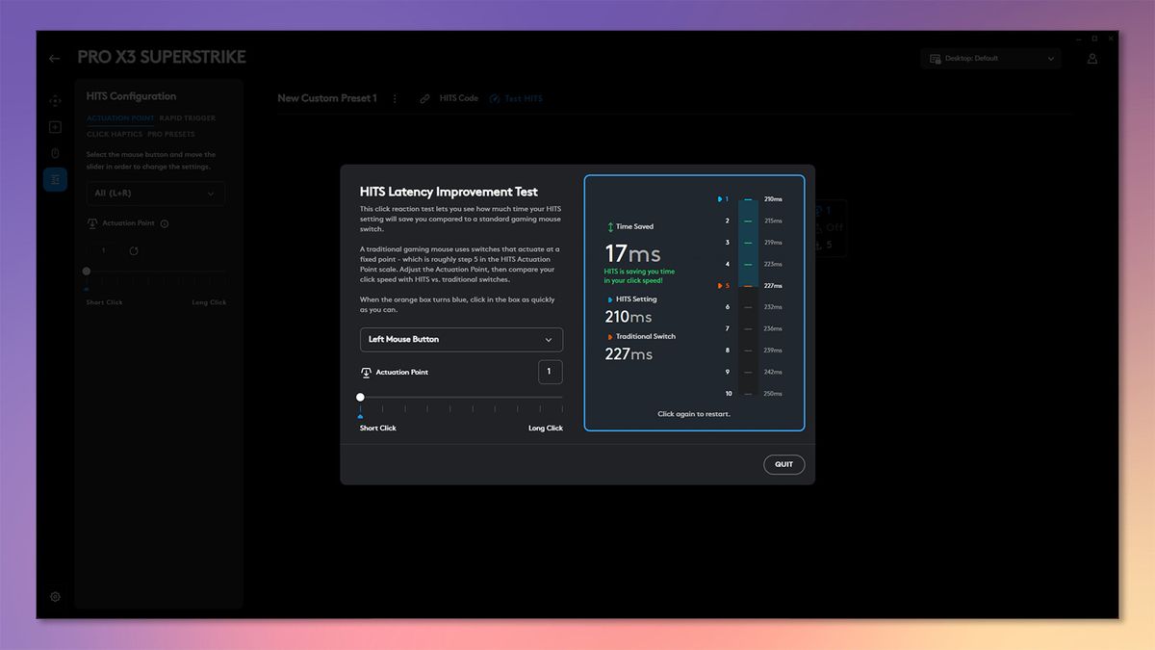Click the Actuation Point slider handle in dialog
This screenshot has height=650, width=1155.
[x=360, y=397]
